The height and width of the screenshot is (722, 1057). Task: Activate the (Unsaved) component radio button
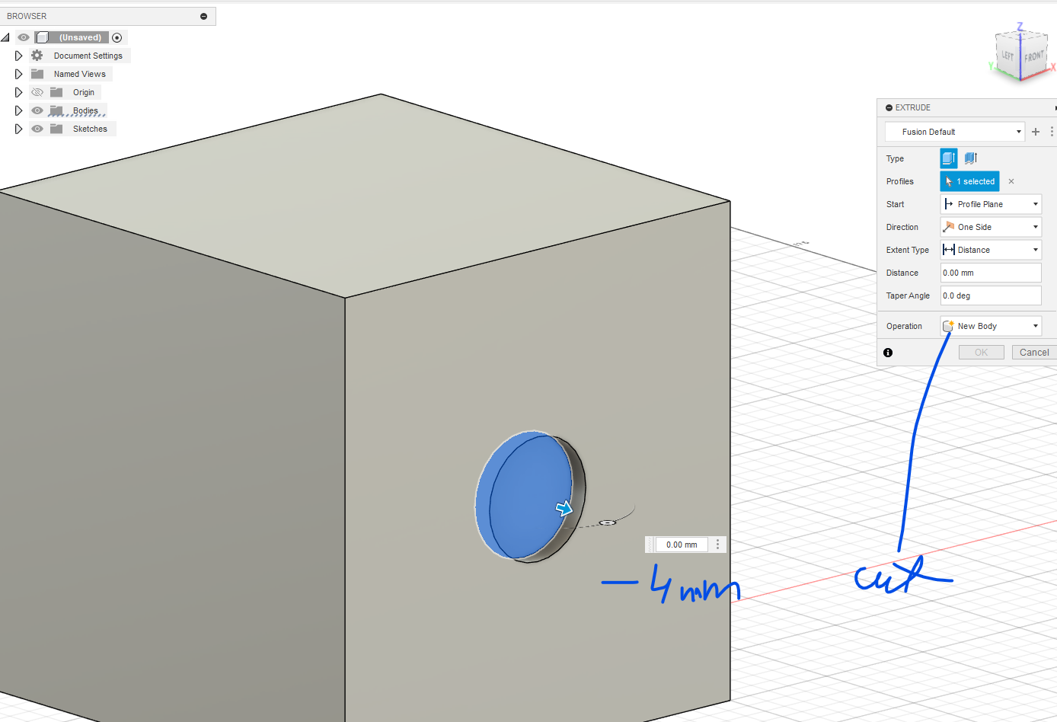coord(117,37)
